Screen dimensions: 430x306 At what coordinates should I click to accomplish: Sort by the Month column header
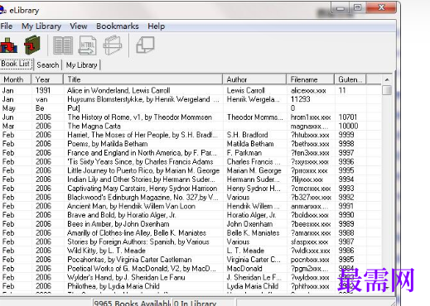tap(16, 79)
